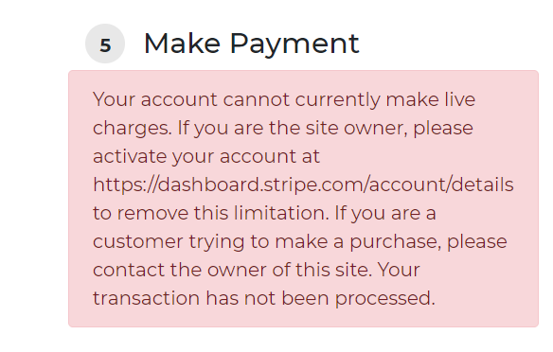Click the sentence start 'Your account cannot currently'
The height and width of the screenshot is (352, 553).
[237, 99]
